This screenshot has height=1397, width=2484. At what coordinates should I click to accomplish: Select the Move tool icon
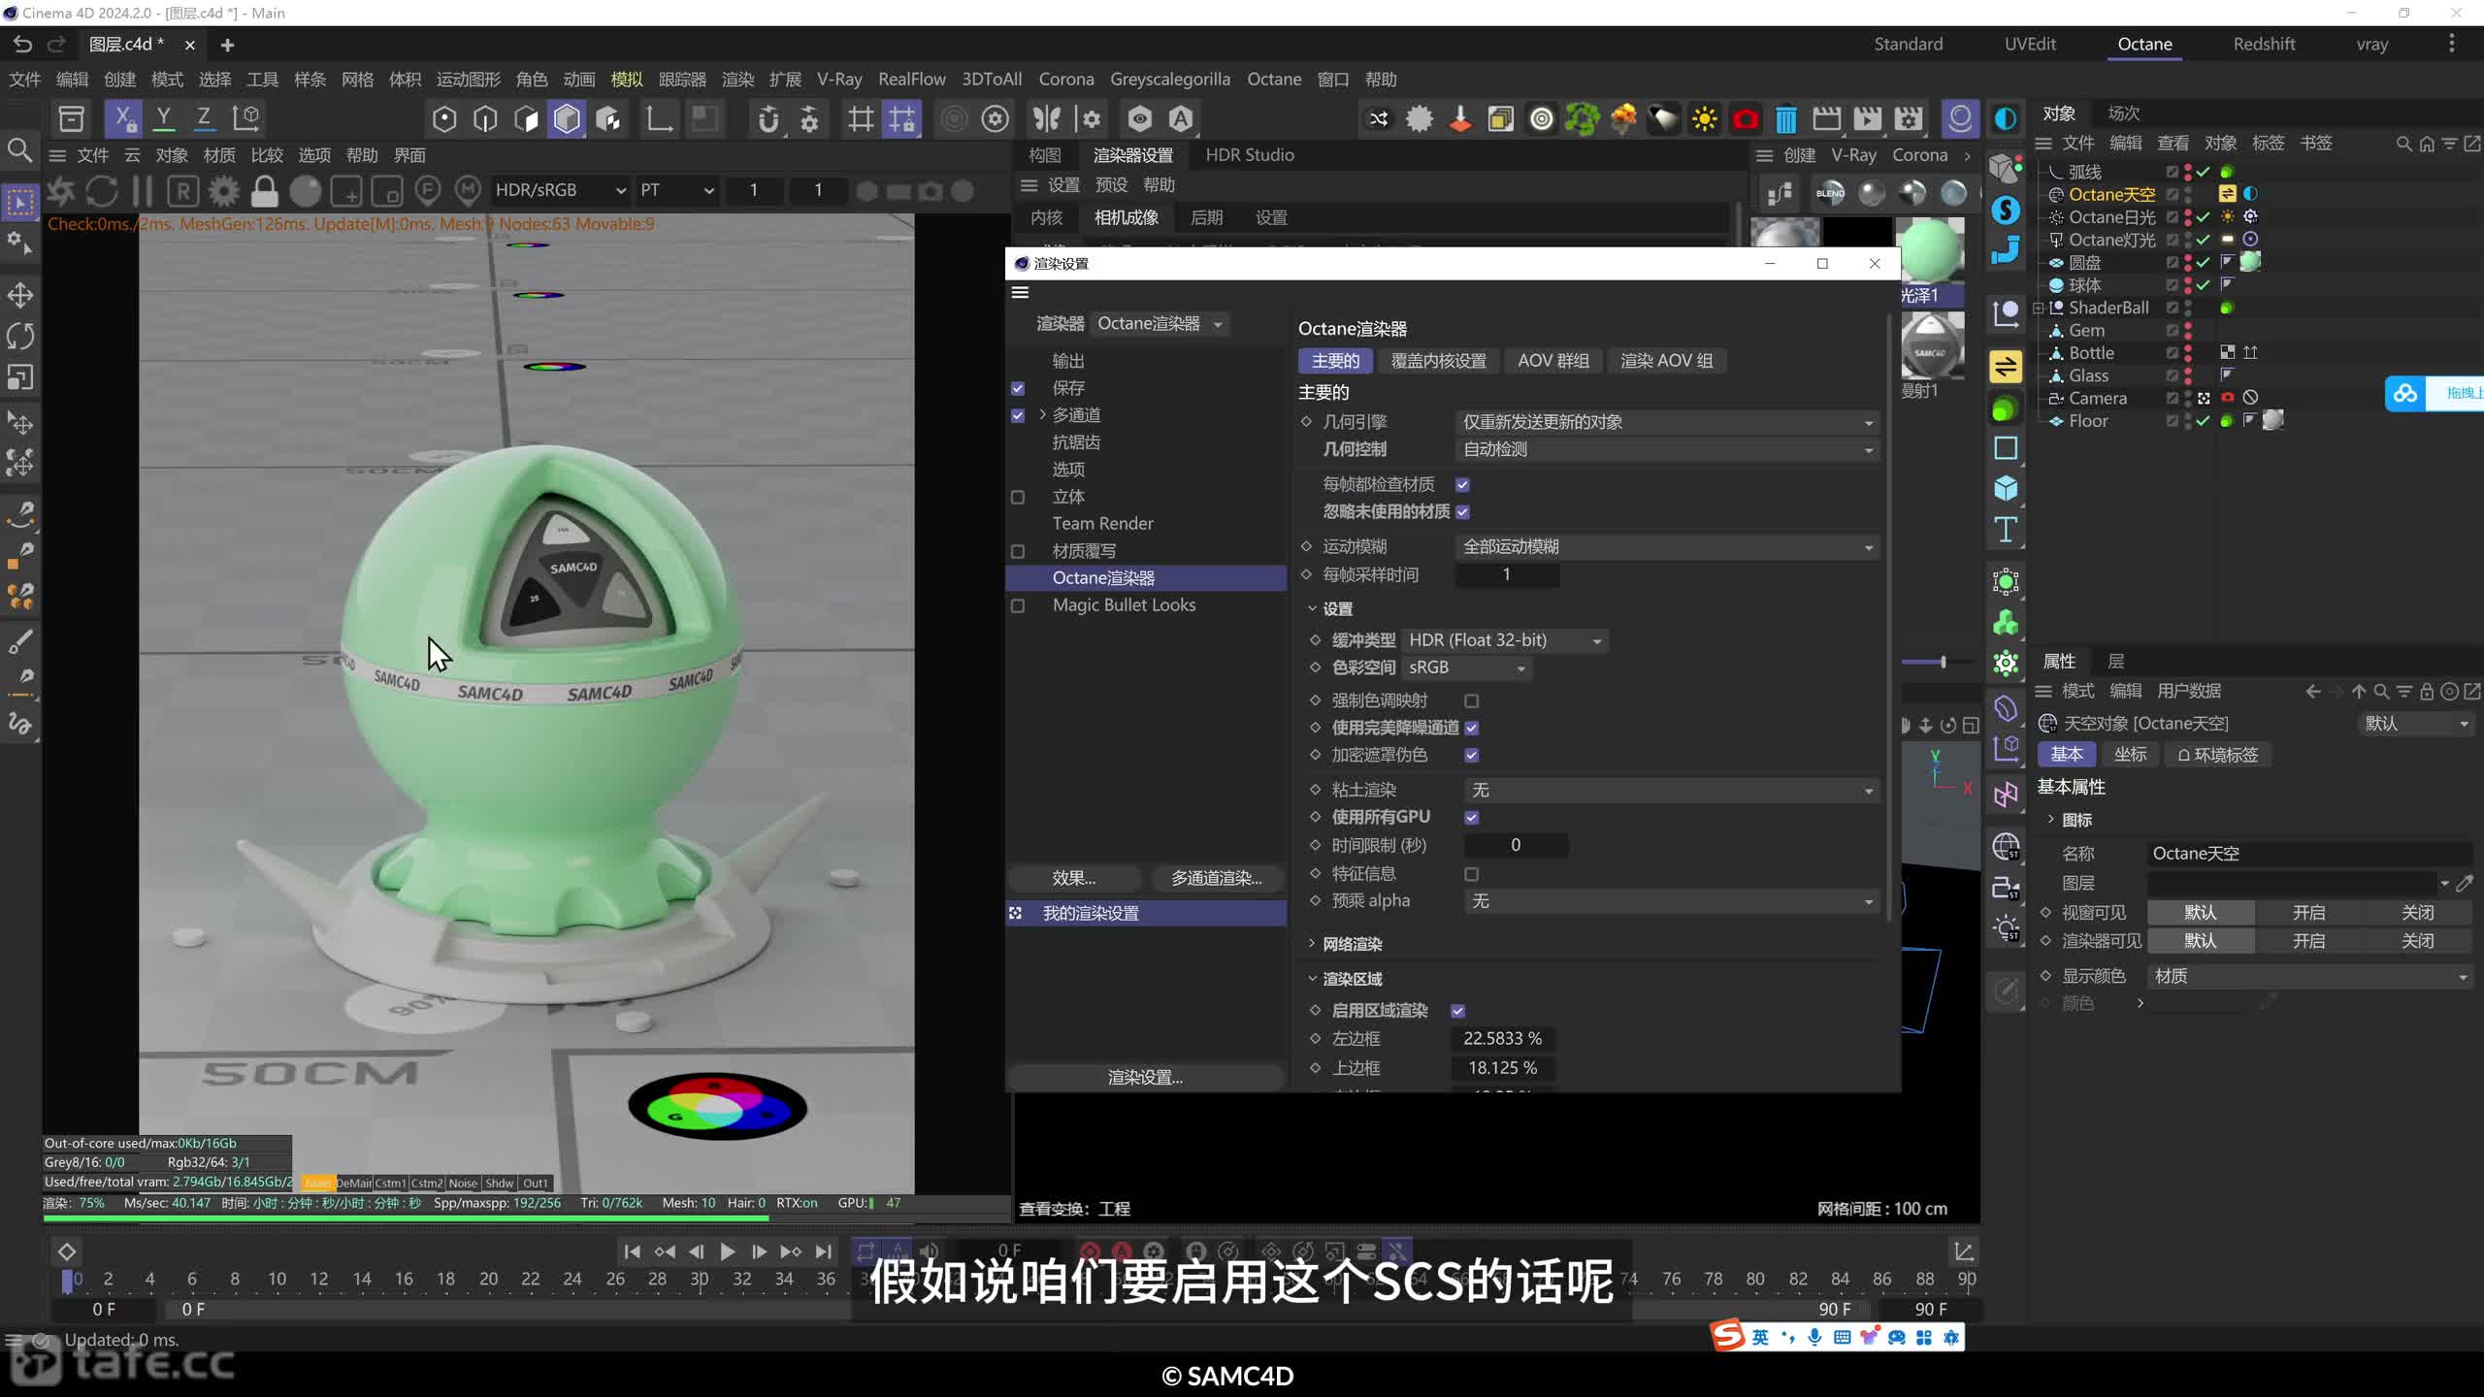pos(20,295)
